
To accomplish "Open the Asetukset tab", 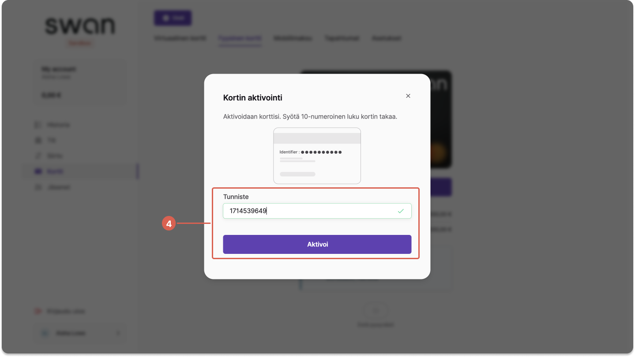I will point(386,38).
